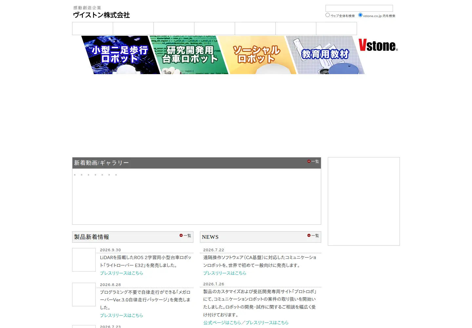The width and height of the screenshot is (472, 328).
Task: Click the date 2026.1.26 in NEWS
Action: point(214,284)
